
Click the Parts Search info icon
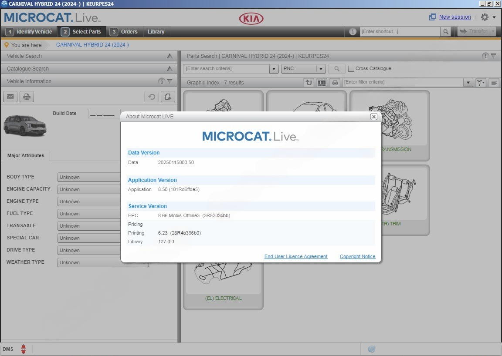[x=485, y=56]
